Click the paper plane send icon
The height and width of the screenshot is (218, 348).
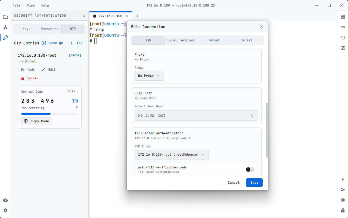tap(343, 190)
